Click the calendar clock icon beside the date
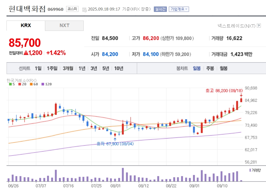This screenshot has width=266, height=194. [85, 10]
